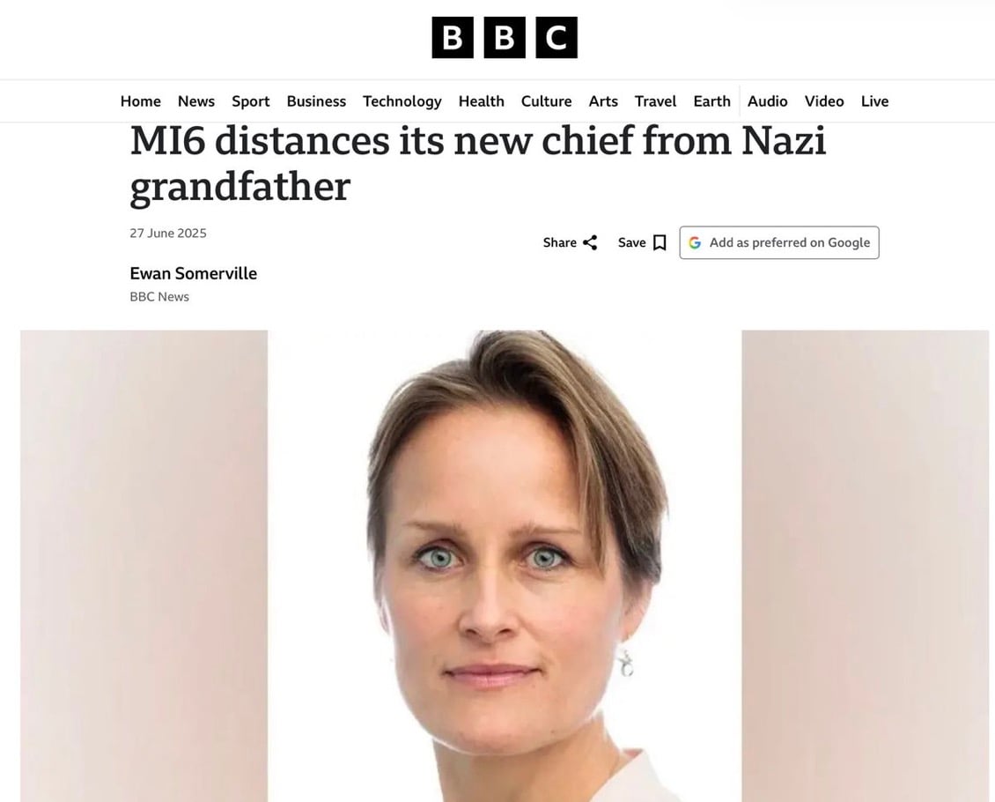Open the Health section
The width and height of the screenshot is (995, 802).
pos(481,101)
